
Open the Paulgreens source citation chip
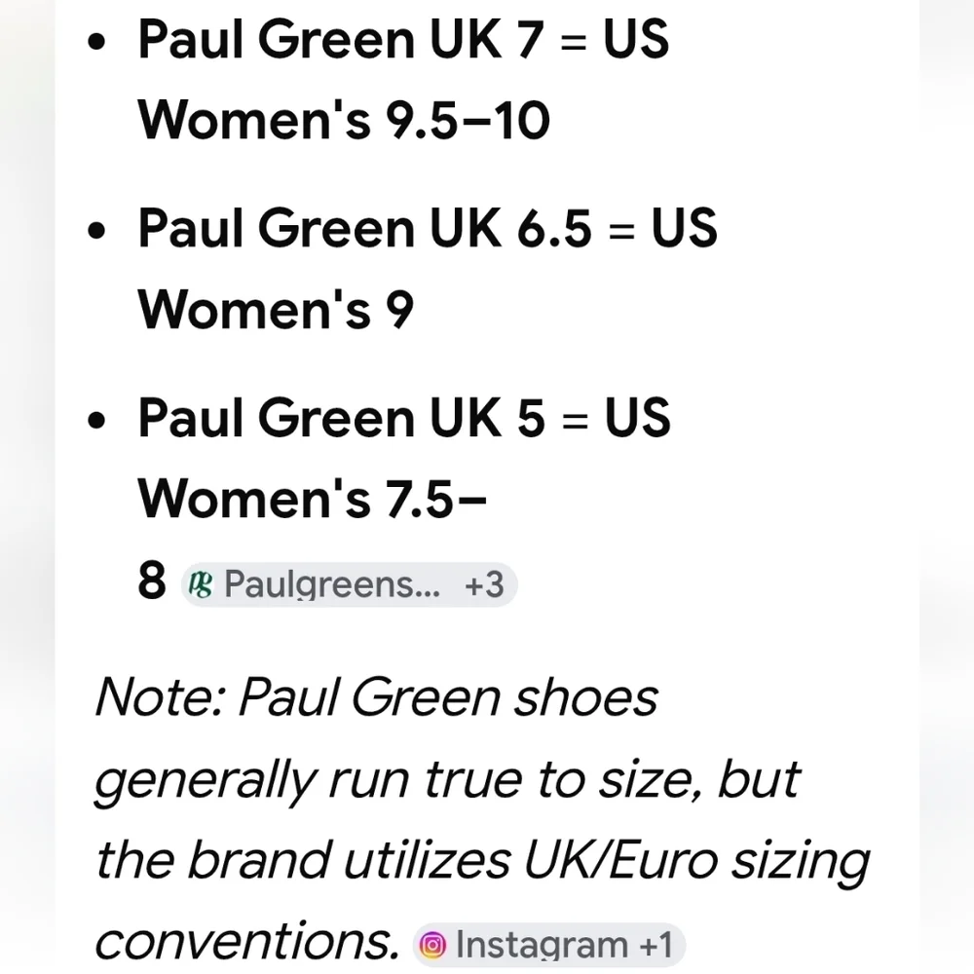click(349, 584)
